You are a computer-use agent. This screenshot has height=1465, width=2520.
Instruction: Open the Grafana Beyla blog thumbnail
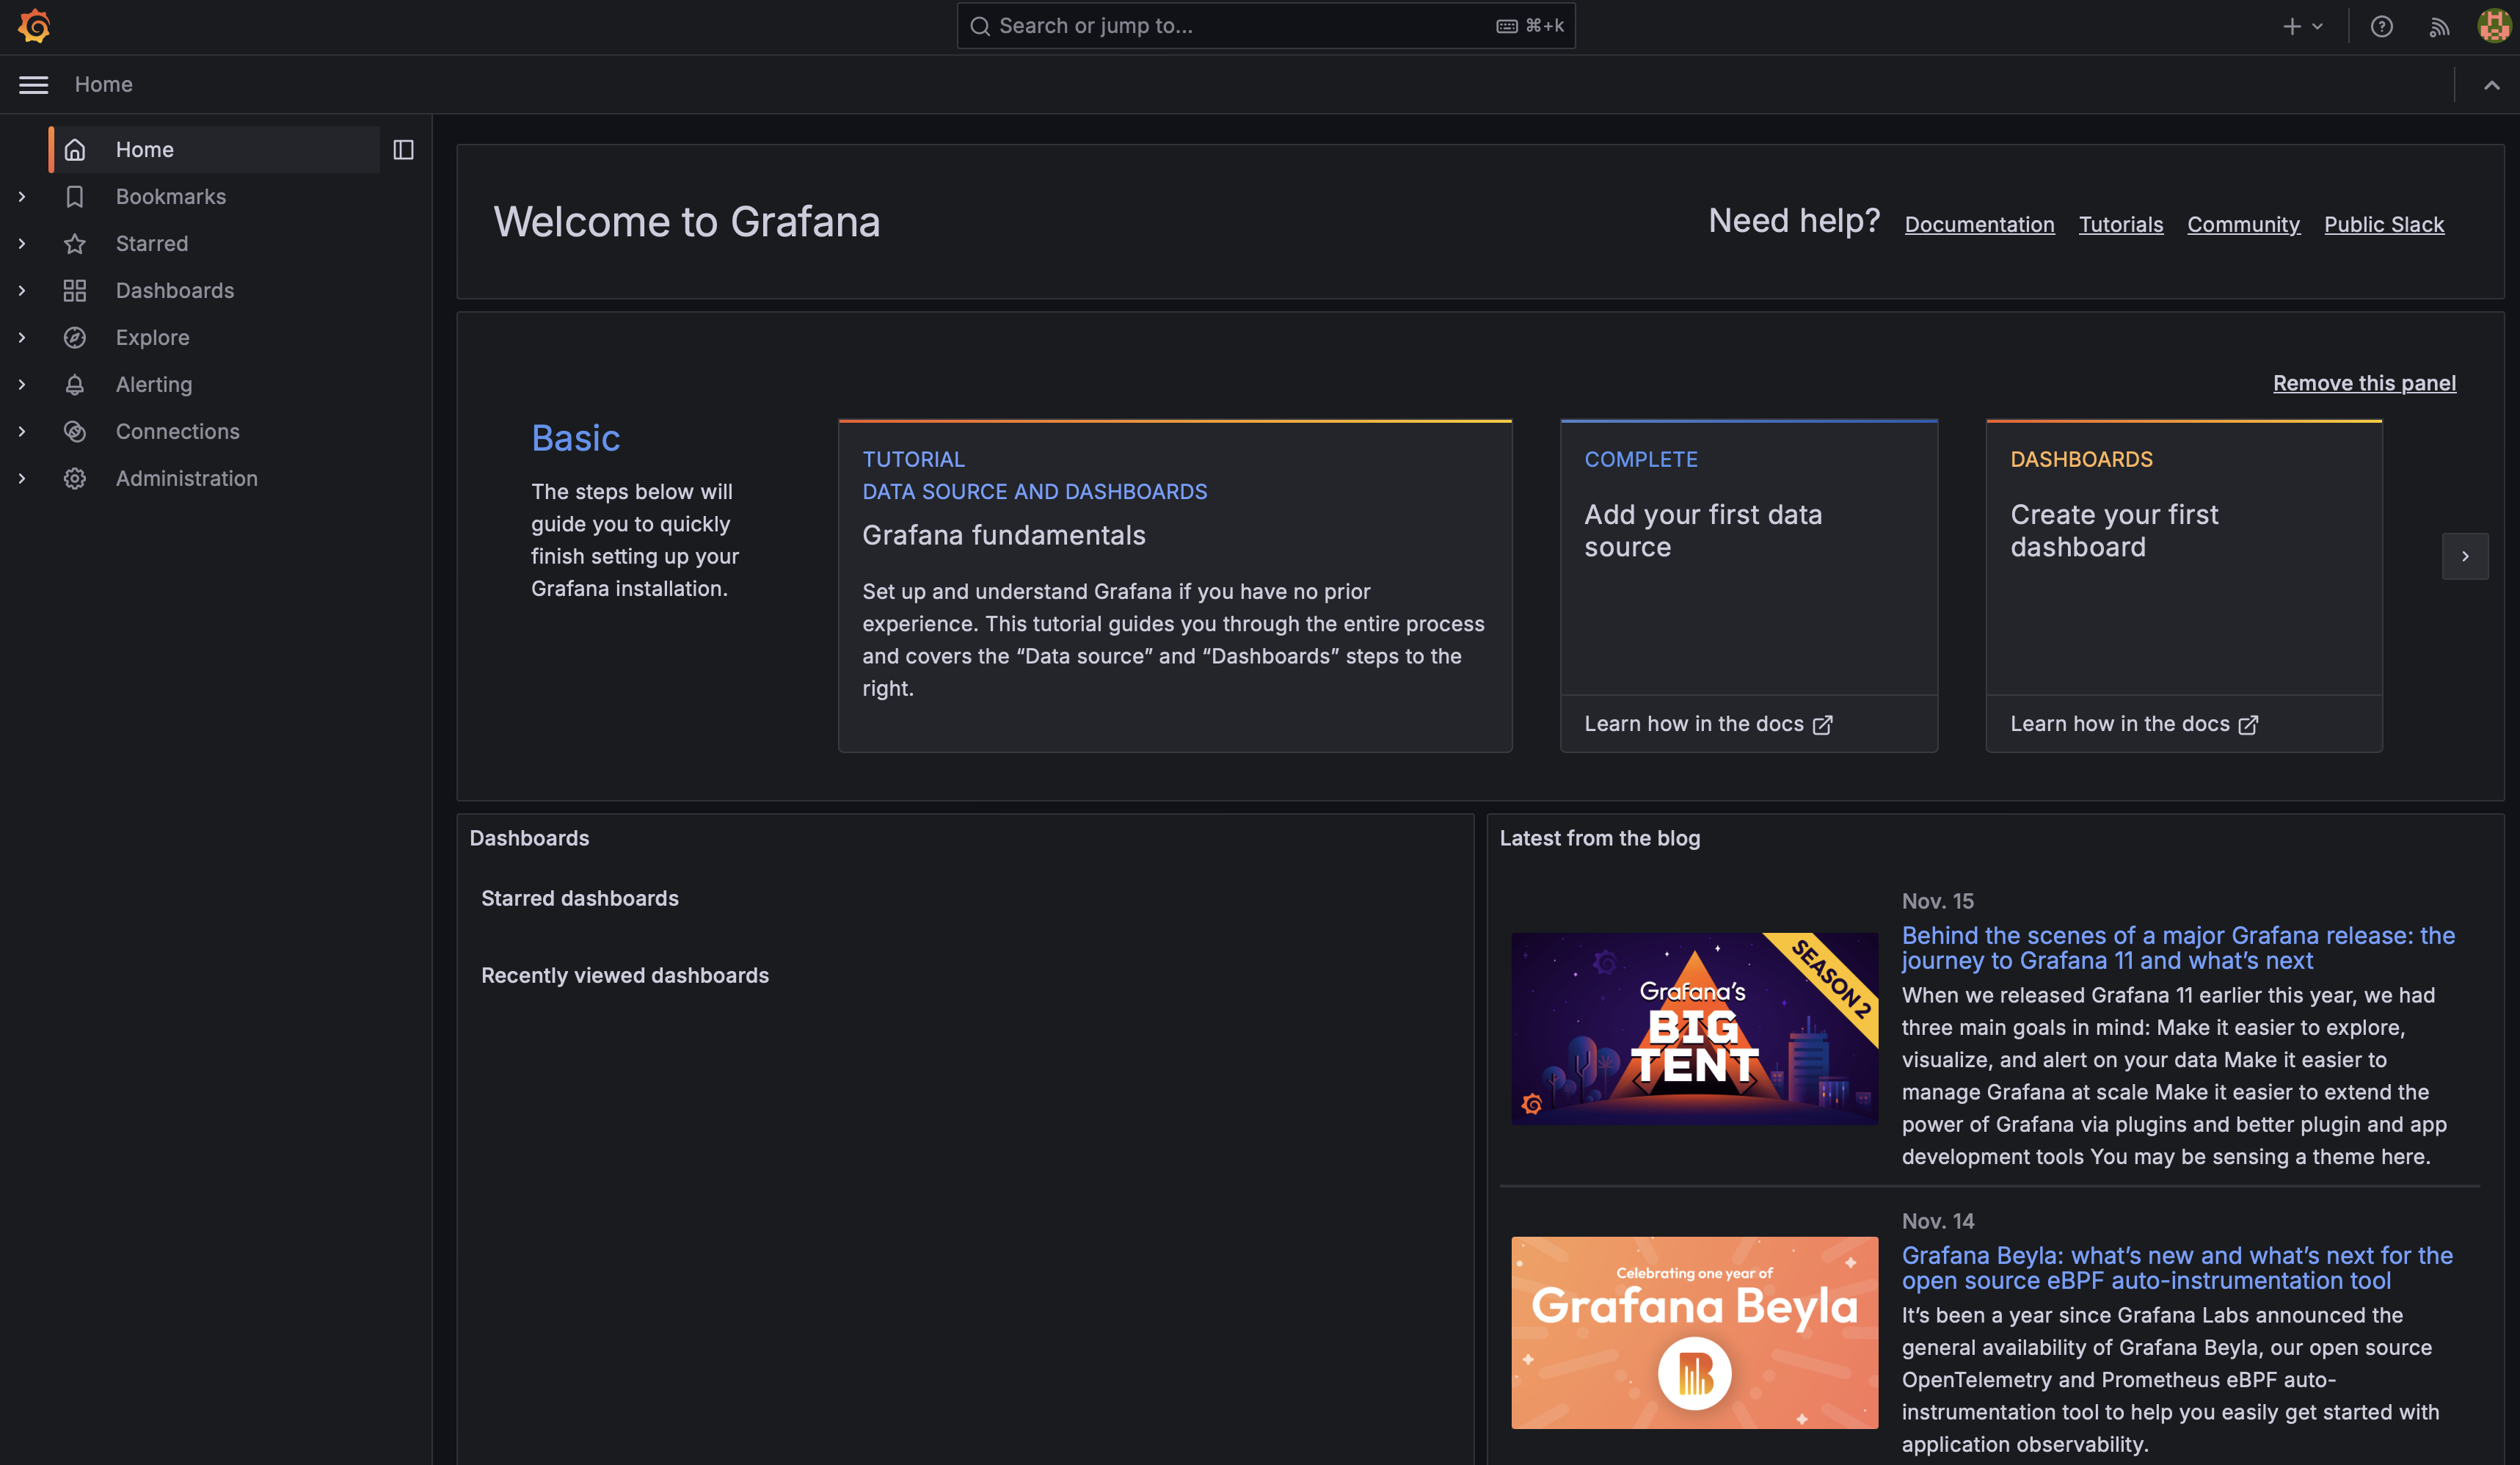coord(1694,1333)
